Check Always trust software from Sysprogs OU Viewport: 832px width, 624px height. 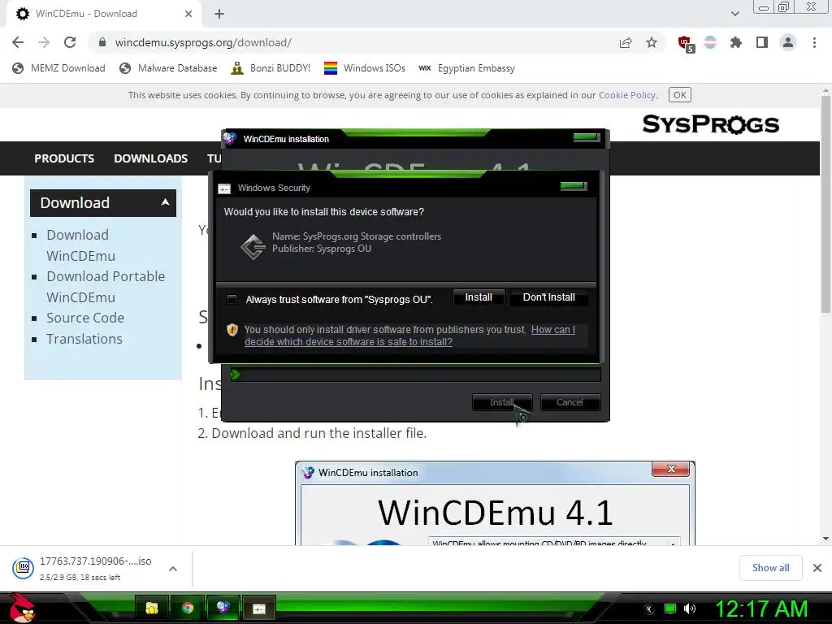pyautogui.click(x=232, y=299)
